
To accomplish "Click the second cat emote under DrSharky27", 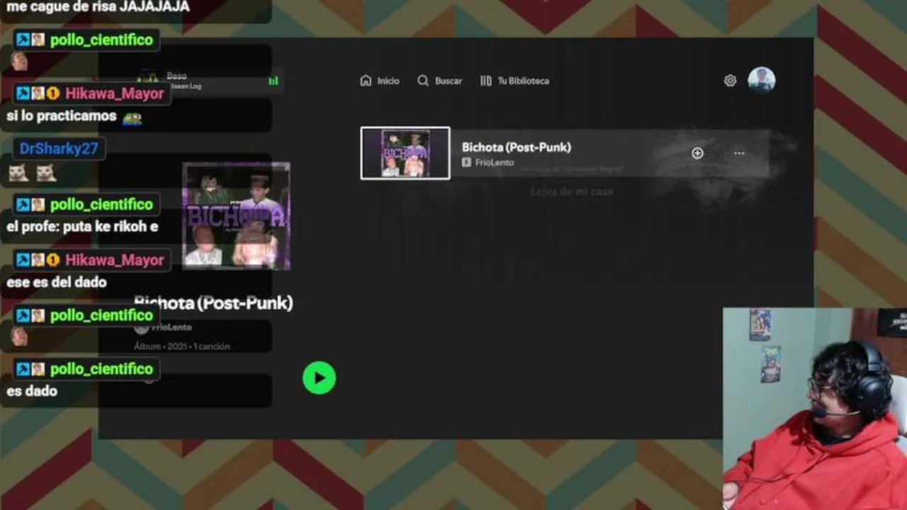I will coord(46,172).
